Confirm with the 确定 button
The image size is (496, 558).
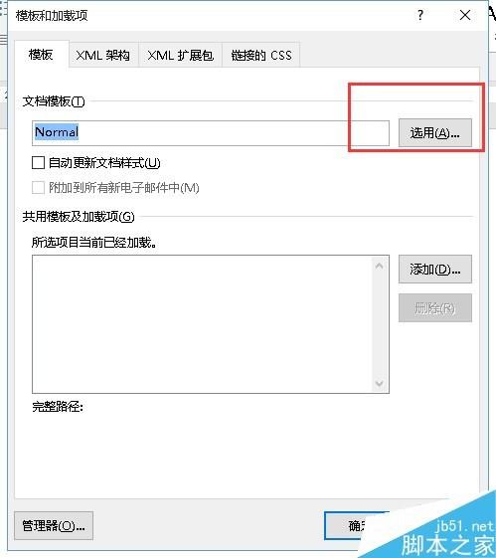(357, 525)
